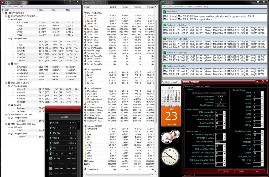The height and width of the screenshot is (177, 269).
Task: Click the Chassis fan 1 icon
Action: tap(51, 168)
